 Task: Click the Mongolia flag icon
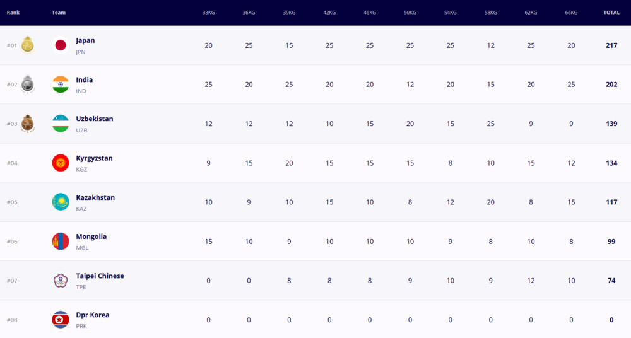pos(61,242)
